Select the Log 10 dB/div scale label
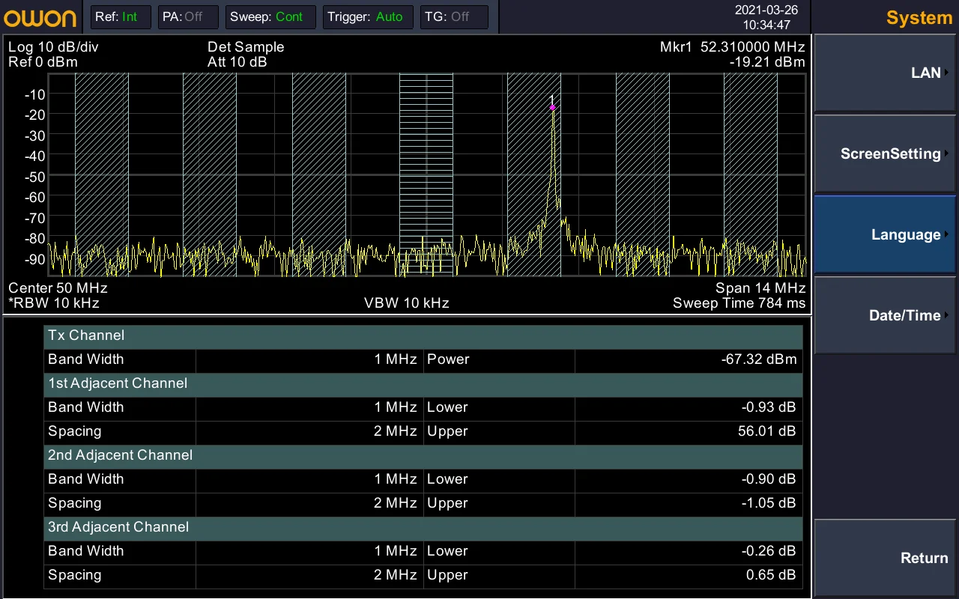 [53, 47]
